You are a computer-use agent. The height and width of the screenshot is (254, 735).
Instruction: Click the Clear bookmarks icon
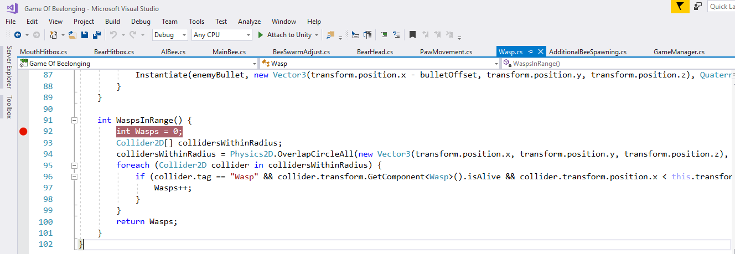tap(451, 35)
